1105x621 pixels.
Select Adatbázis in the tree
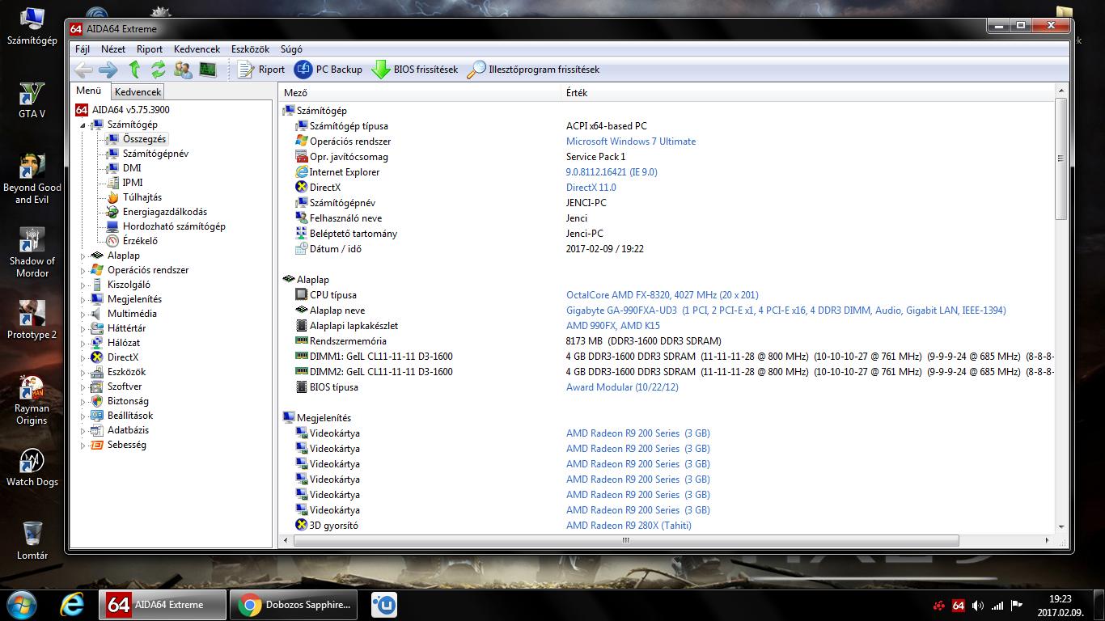click(x=128, y=430)
